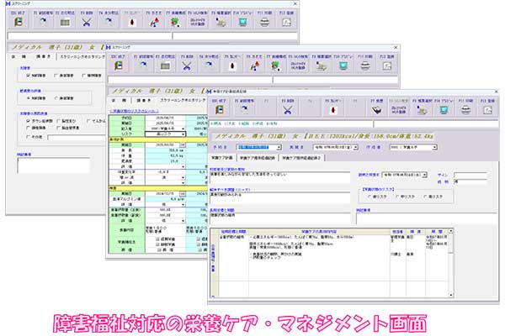Image resolution: width=505 pixels, height=336 pixels.
Task: Open 増減 dropdown in middle window
Action: [x=183, y=177]
